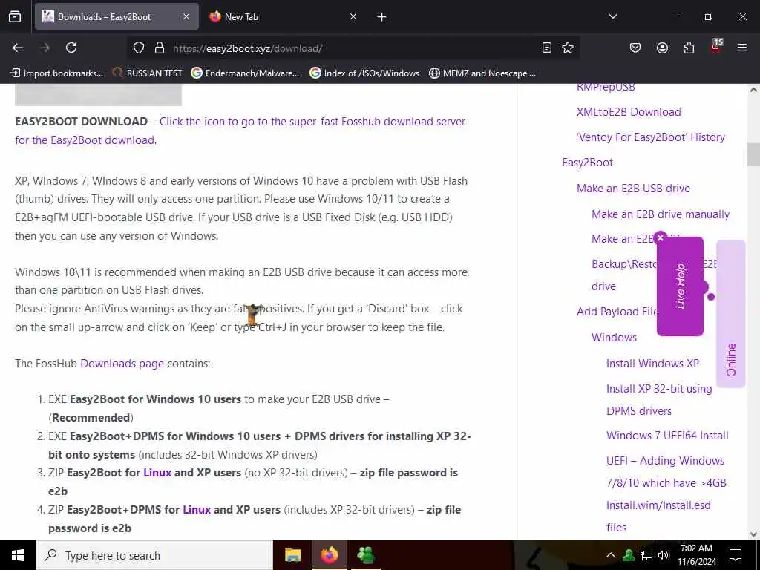Open the extensions puzzle icon
Image resolution: width=760 pixels, height=570 pixels.
tap(689, 47)
